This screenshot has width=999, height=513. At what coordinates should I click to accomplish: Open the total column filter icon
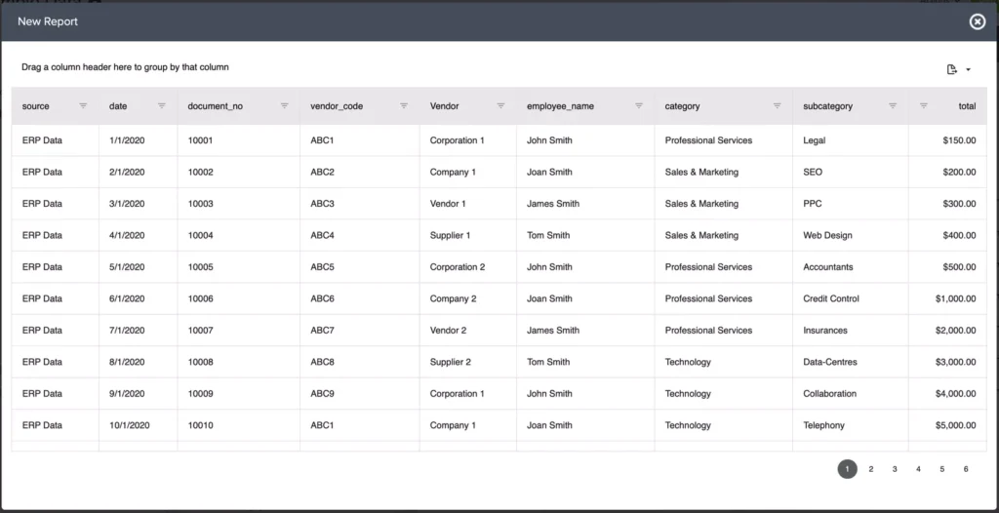tap(924, 105)
